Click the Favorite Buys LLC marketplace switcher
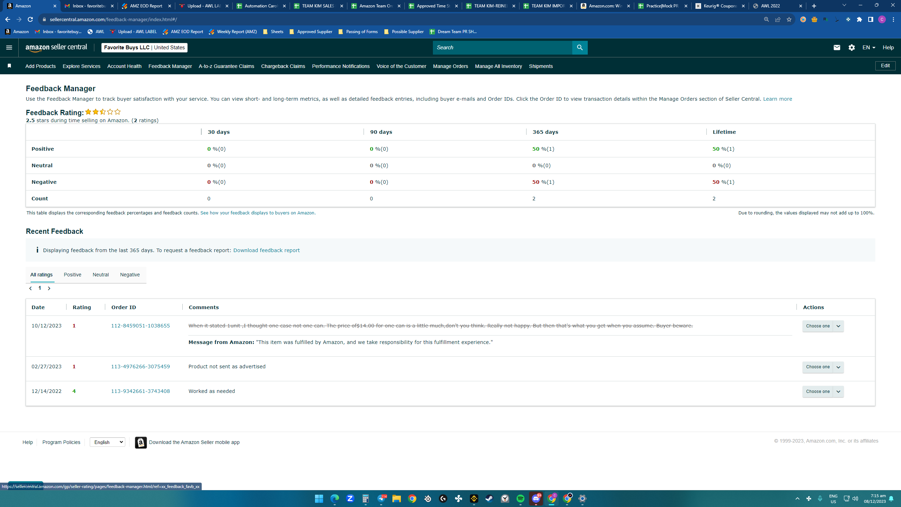The image size is (901, 507). click(144, 48)
